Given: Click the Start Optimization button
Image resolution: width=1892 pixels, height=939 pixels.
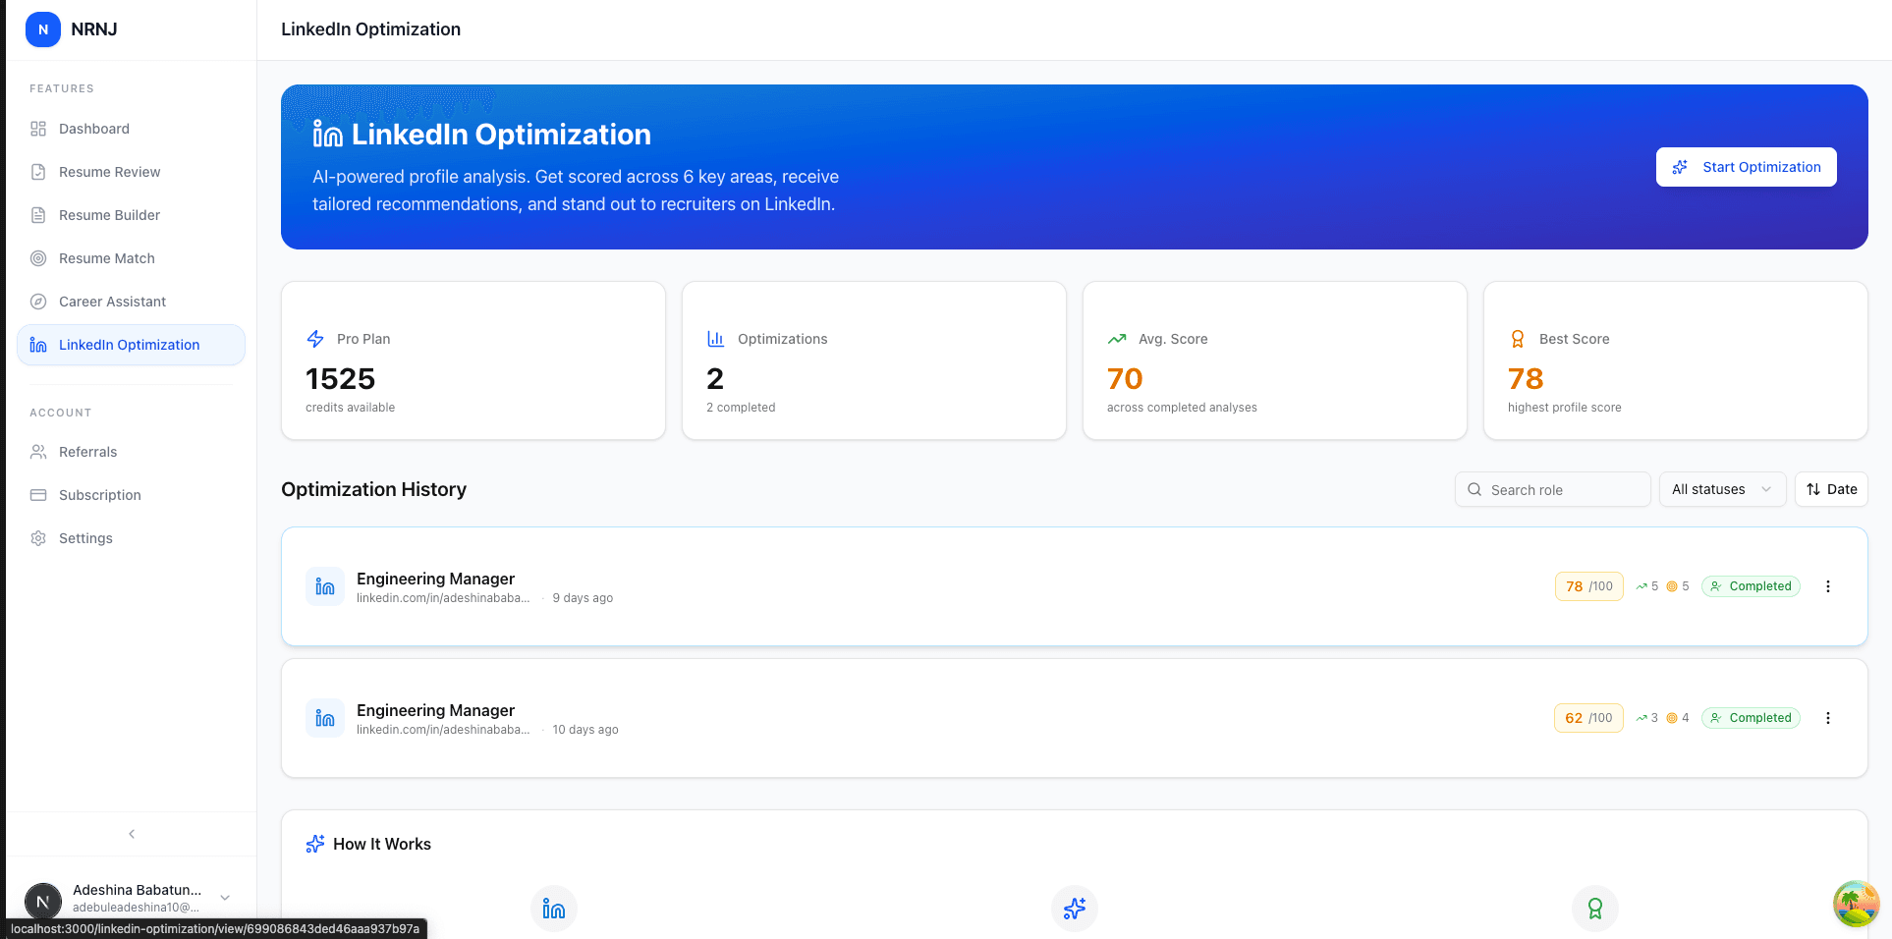Looking at the screenshot, I should coord(1746,167).
